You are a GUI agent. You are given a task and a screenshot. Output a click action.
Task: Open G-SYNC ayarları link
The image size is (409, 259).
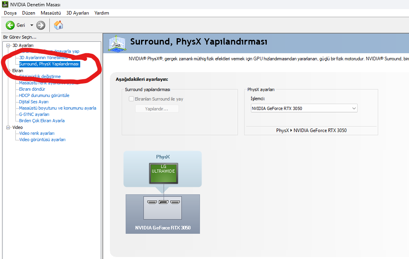tap(34, 114)
